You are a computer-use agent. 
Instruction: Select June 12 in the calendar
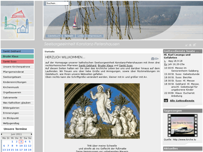30,146
